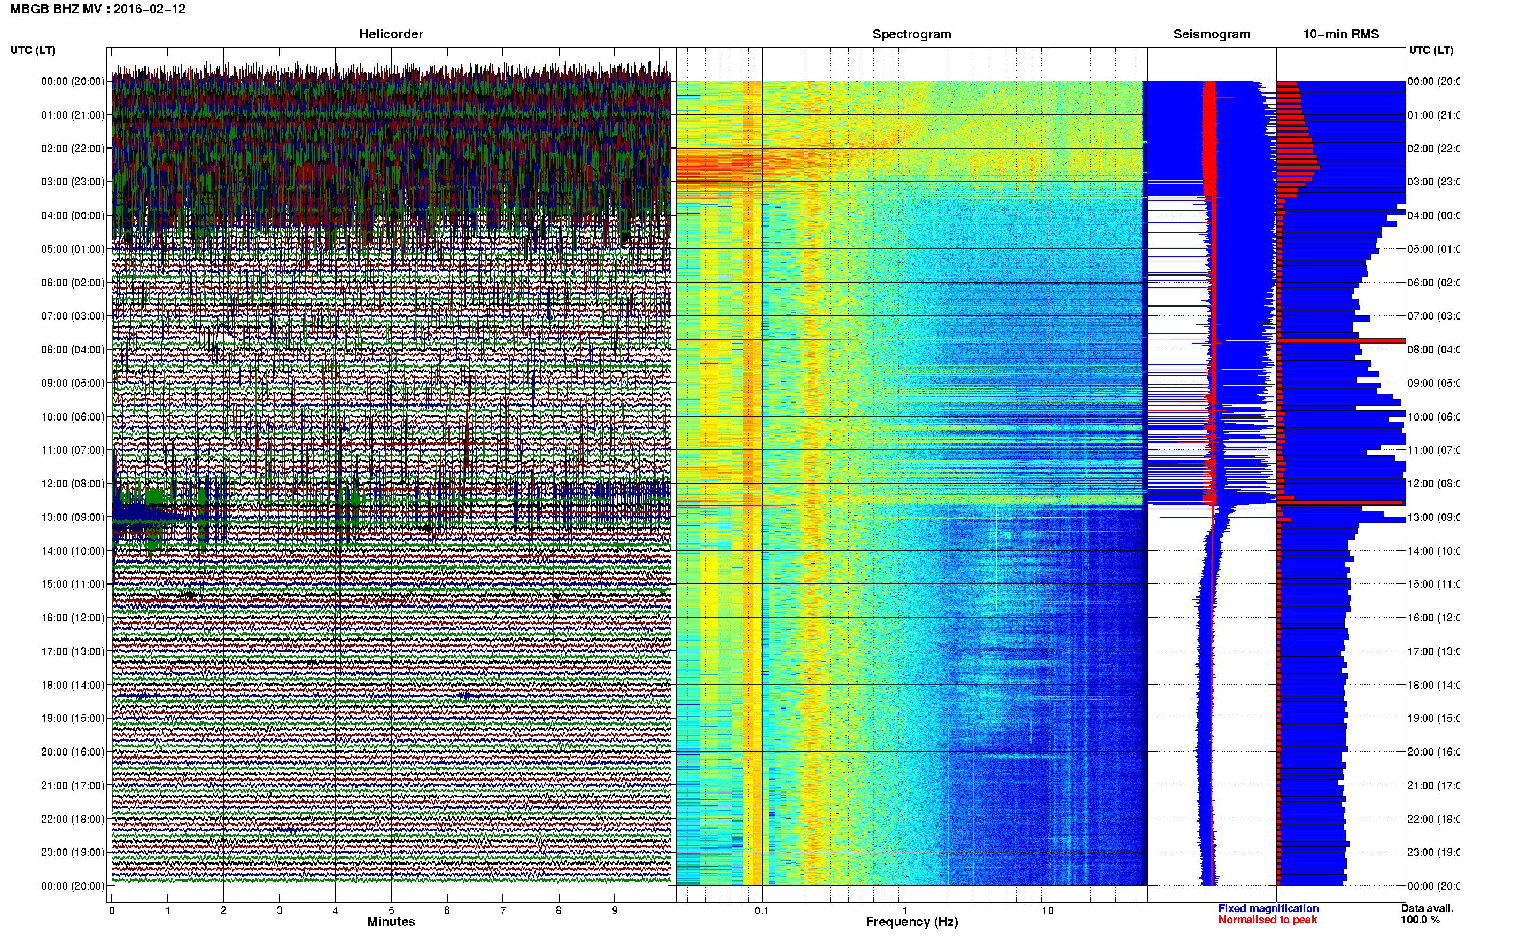Click the title text 'MBGB BHZ MV : 2016-02-12'
Image resolution: width=1520 pixels, height=950 pixels.
97,9
